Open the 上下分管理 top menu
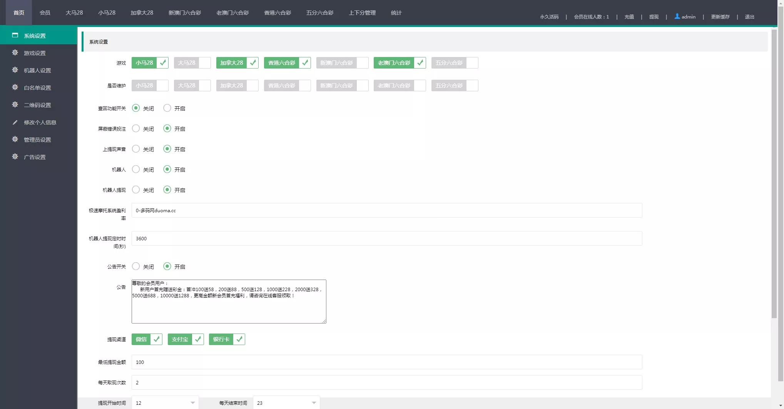Viewport: 784px width, 409px height. pyautogui.click(x=362, y=13)
